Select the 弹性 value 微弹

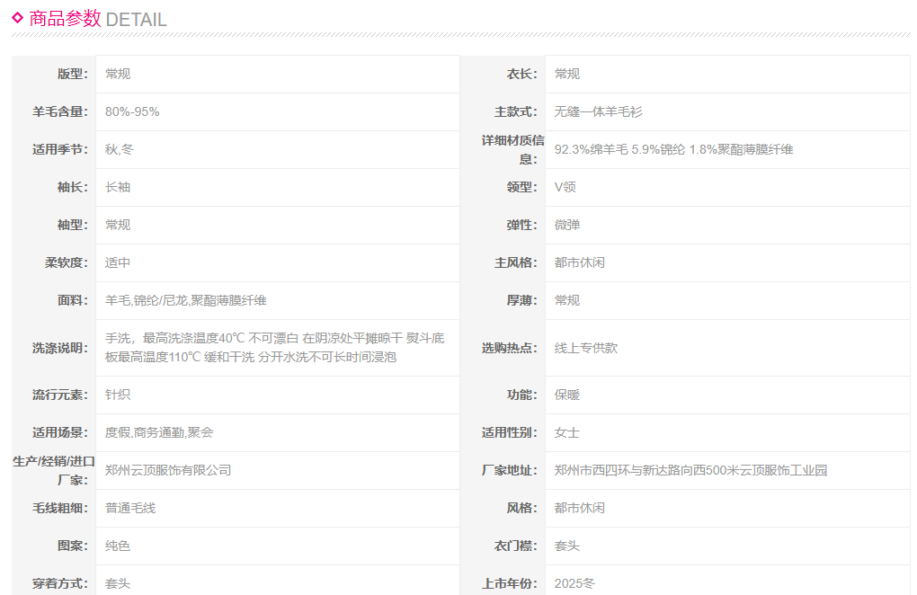[567, 225]
